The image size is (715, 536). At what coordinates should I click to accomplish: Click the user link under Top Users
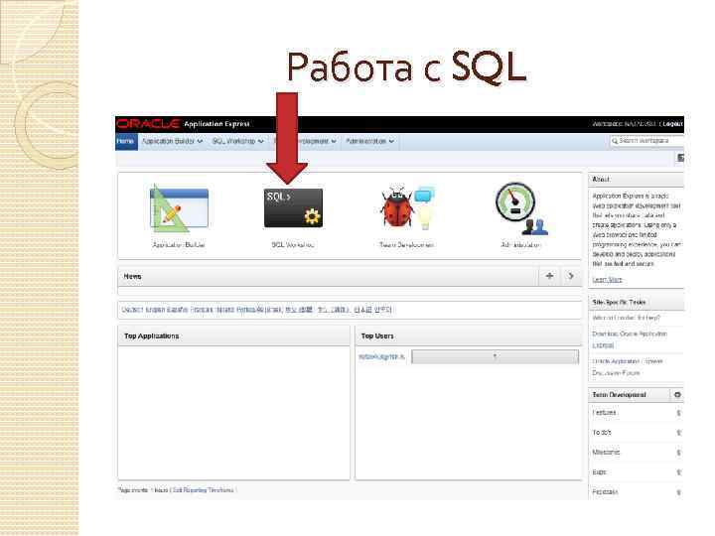381,356
